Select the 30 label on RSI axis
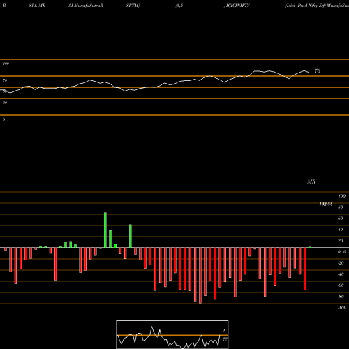The width and height of the screenshot is (349, 349). click(5, 103)
